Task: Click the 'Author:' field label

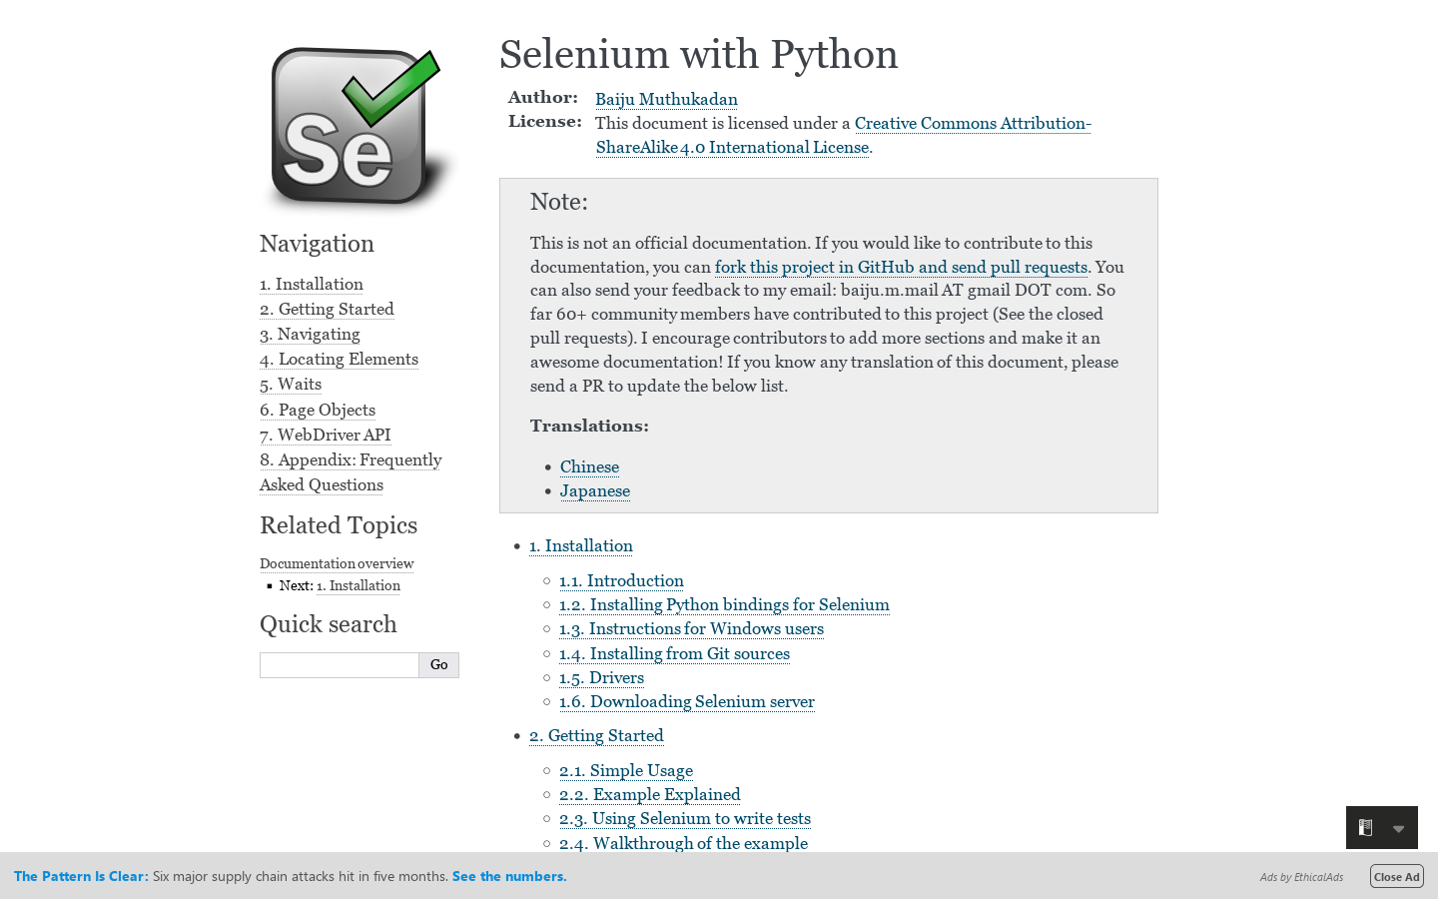Action: (543, 97)
